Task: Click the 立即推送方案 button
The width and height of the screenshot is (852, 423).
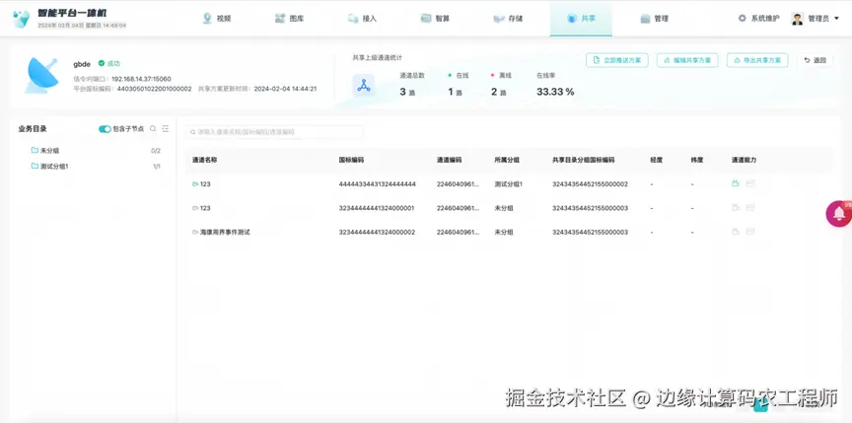Action: [x=617, y=60]
